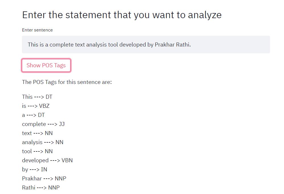This screenshot has width=284, height=194.
Task: Click the word 'analysis' inside the input field
Action: (x=97, y=45)
